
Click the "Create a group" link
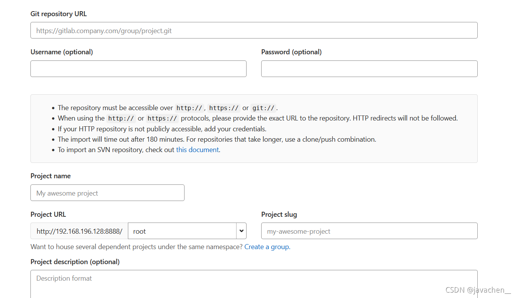coord(267,246)
